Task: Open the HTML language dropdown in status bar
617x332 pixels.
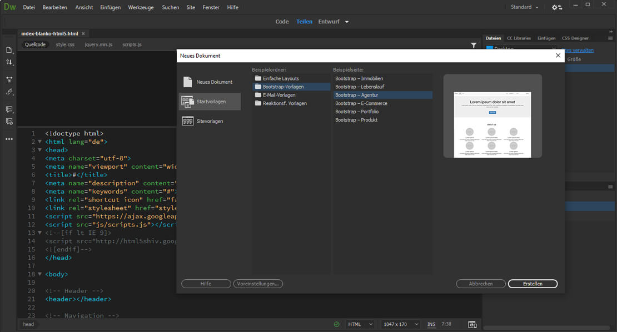Action: click(360, 324)
